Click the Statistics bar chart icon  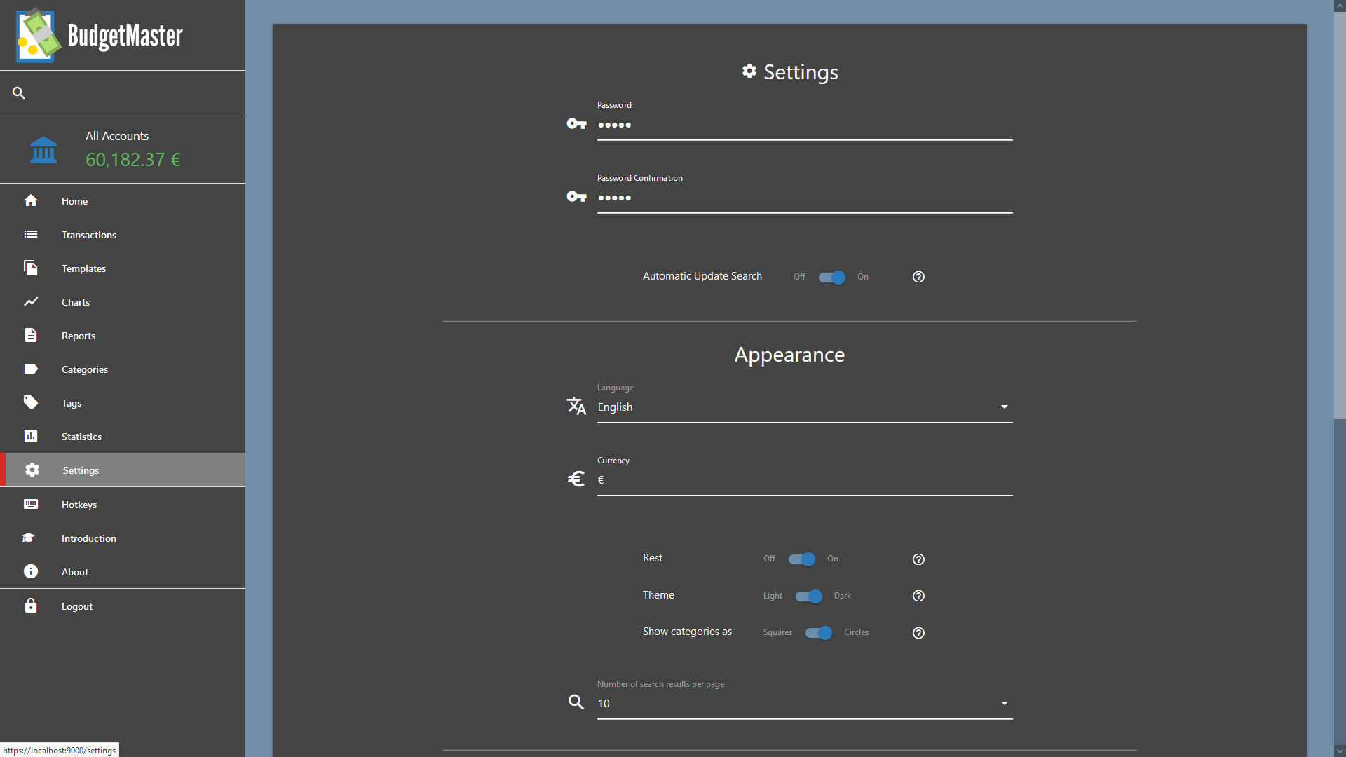click(31, 436)
